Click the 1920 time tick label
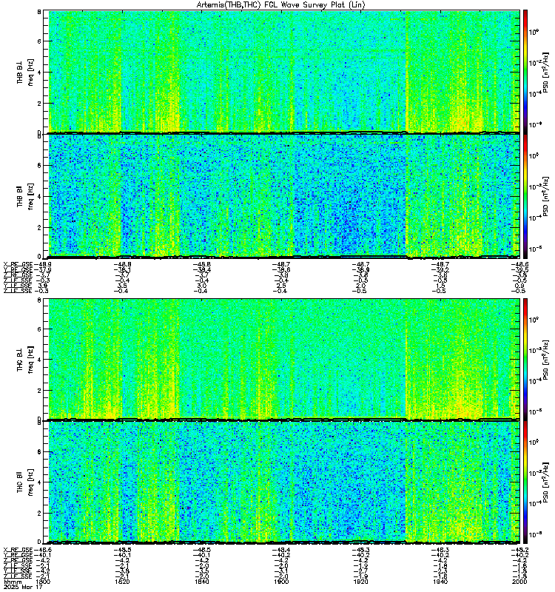This screenshot has width=555, height=592. coord(360,582)
